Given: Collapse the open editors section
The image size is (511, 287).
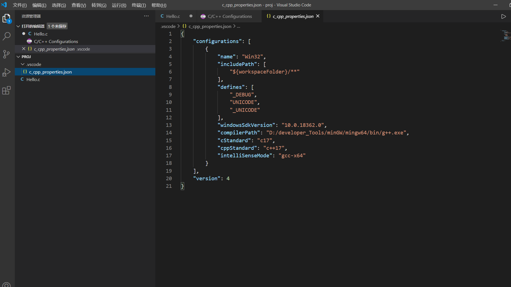Looking at the screenshot, I should click(18, 26).
